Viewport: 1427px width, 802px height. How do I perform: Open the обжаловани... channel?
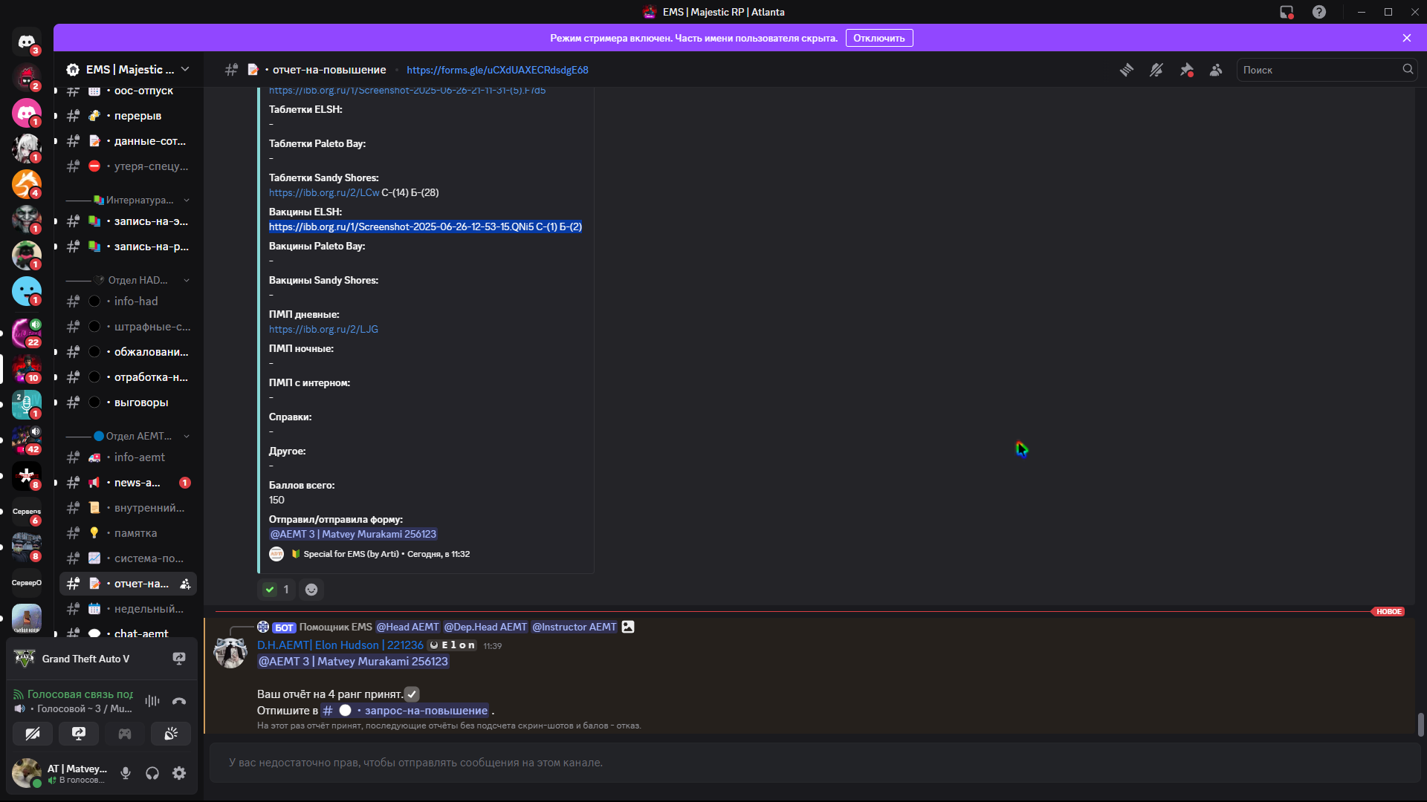point(128,352)
